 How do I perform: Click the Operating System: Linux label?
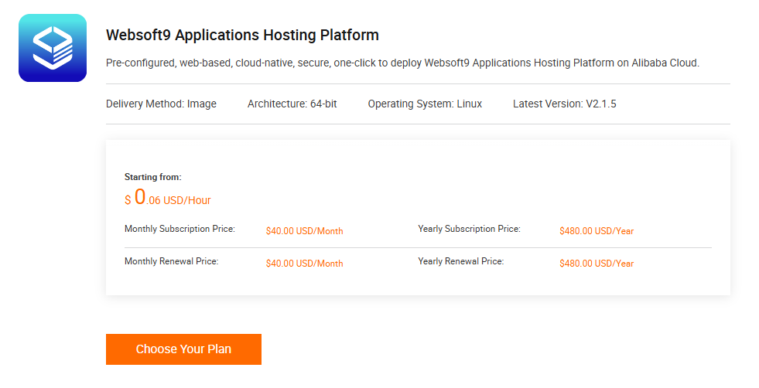click(x=425, y=104)
